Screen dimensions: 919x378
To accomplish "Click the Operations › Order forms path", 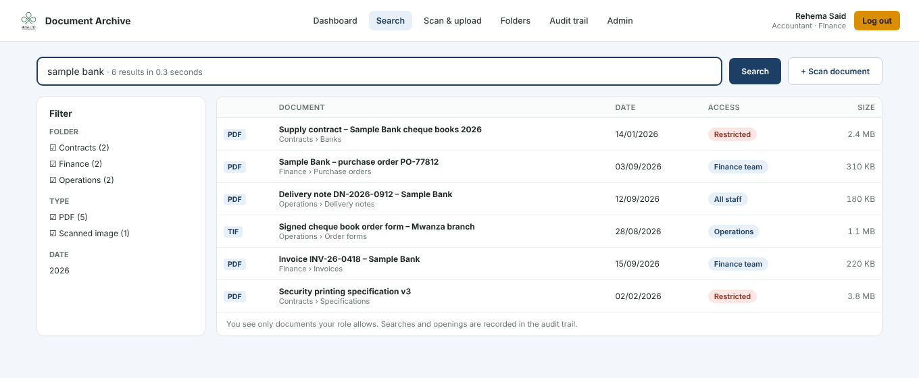I will (x=323, y=236).
